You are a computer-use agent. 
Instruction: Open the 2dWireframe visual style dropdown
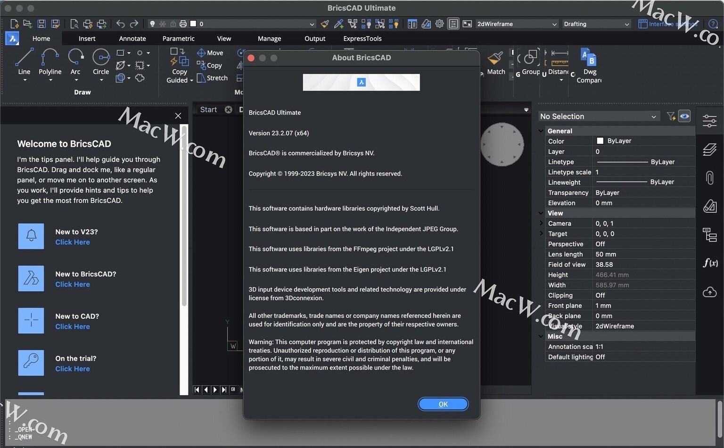tap(517, 24)
